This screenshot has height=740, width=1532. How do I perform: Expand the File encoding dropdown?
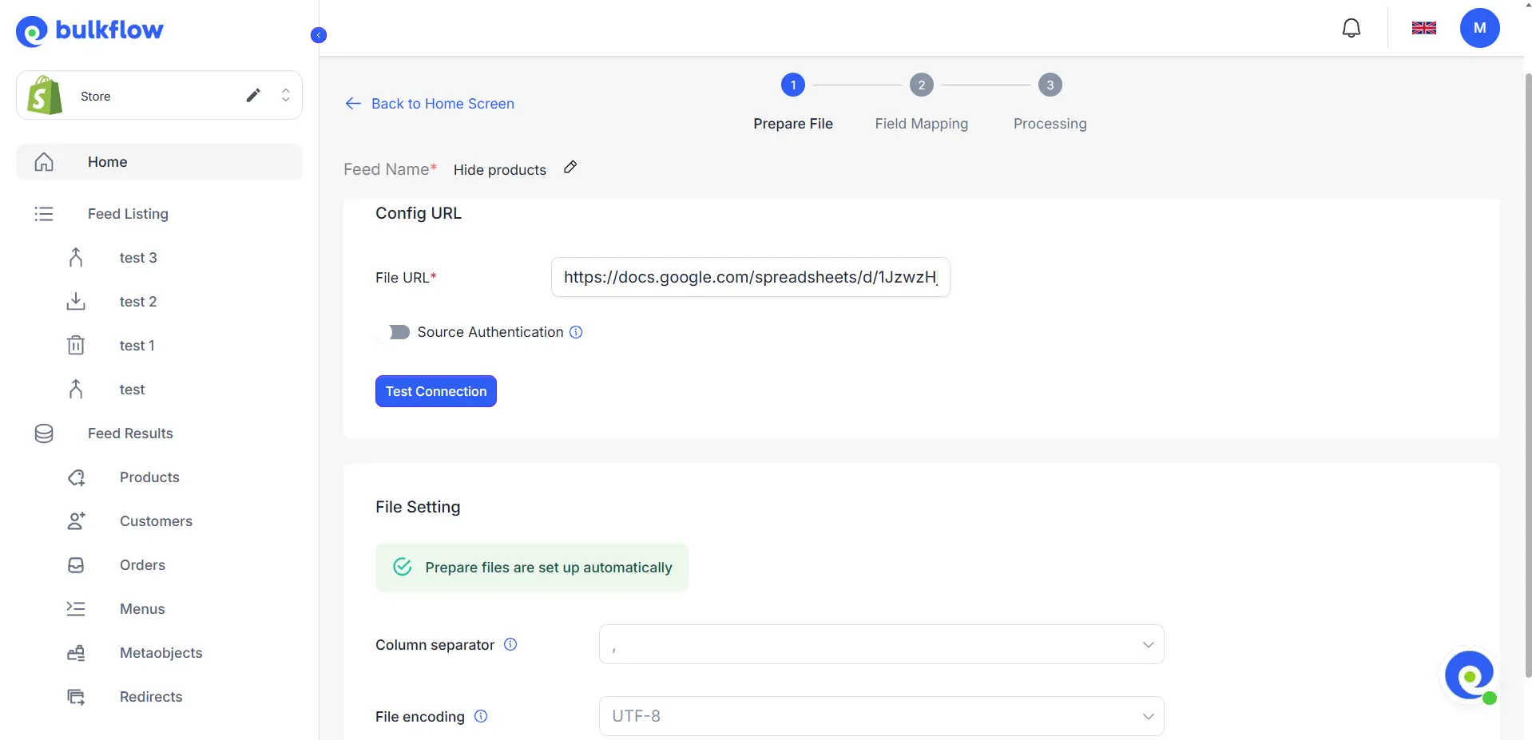[879, 715]
